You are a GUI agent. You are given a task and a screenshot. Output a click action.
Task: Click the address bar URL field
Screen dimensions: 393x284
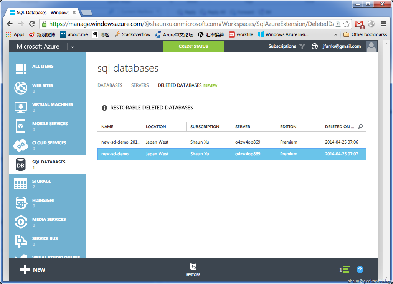point(191,24)
